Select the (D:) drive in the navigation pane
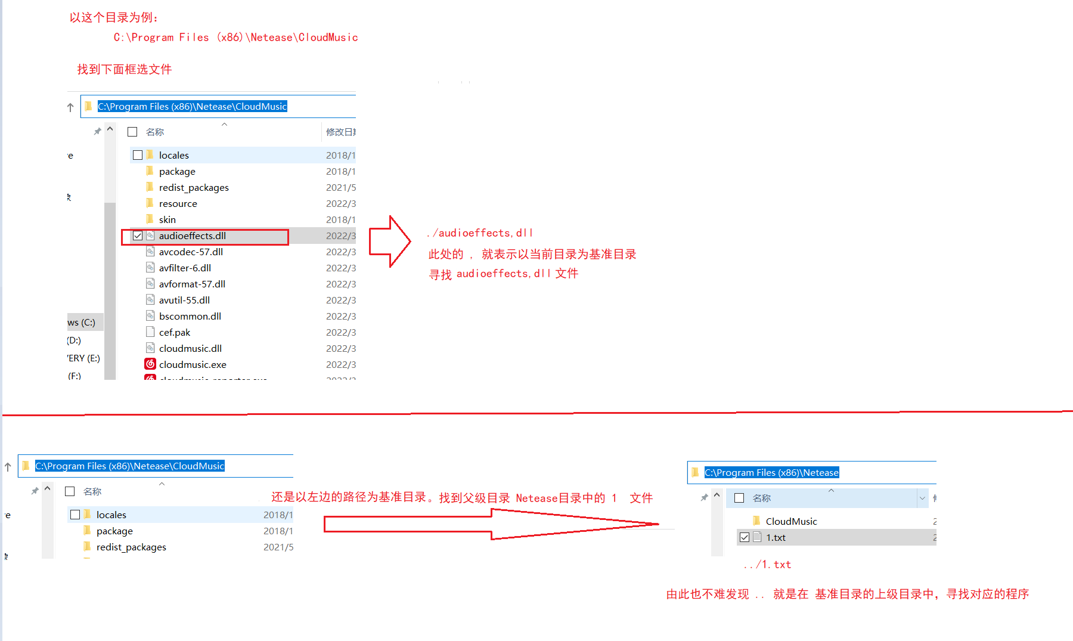This screenshot has width=1073, height=641. [75, 340]
